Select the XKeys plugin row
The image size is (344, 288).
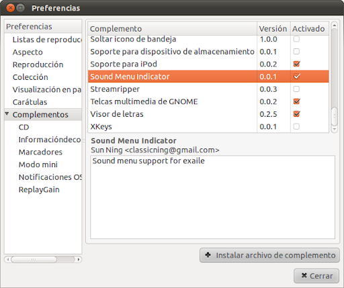coord(208,126)
